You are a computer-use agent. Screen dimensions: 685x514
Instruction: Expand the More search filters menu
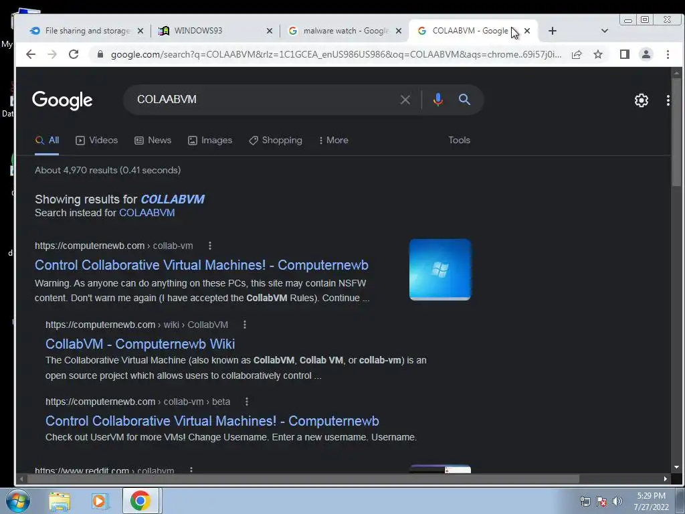tap(334, 141)
